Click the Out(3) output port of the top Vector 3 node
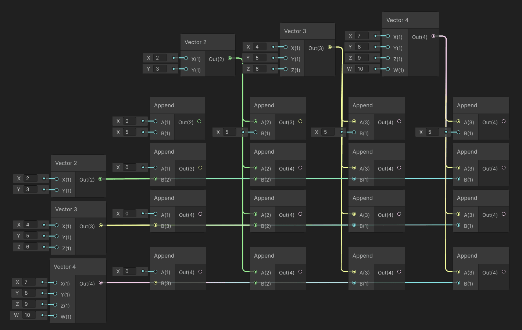This screenshot has height=330, width=522. pos(330,47)
